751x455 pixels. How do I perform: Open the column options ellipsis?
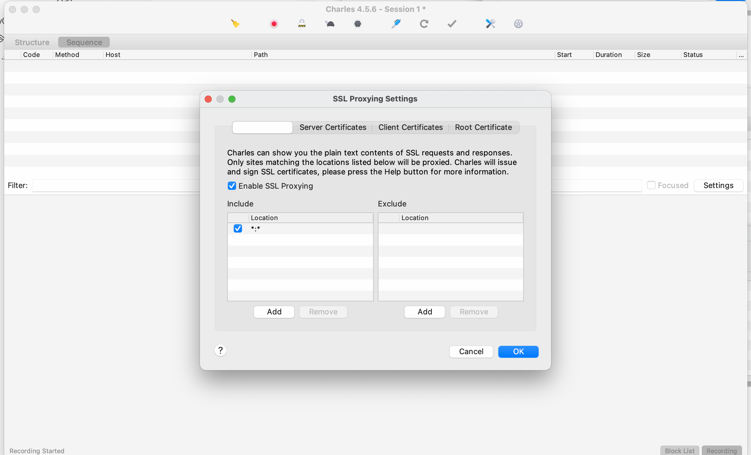[741, 55]
